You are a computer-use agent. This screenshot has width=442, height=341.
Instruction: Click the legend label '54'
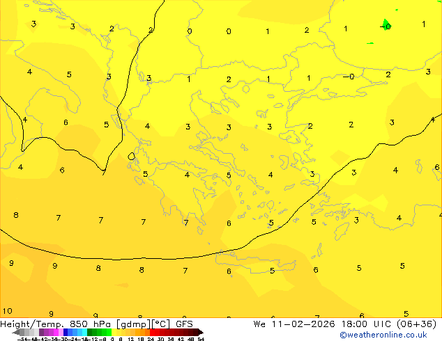(201, 339)
